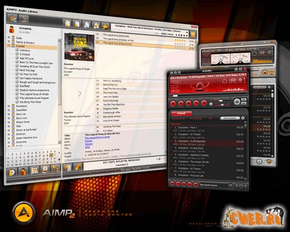
Task: Open the add-files icon in Audio Library toolbar
Action: point(13,19)
